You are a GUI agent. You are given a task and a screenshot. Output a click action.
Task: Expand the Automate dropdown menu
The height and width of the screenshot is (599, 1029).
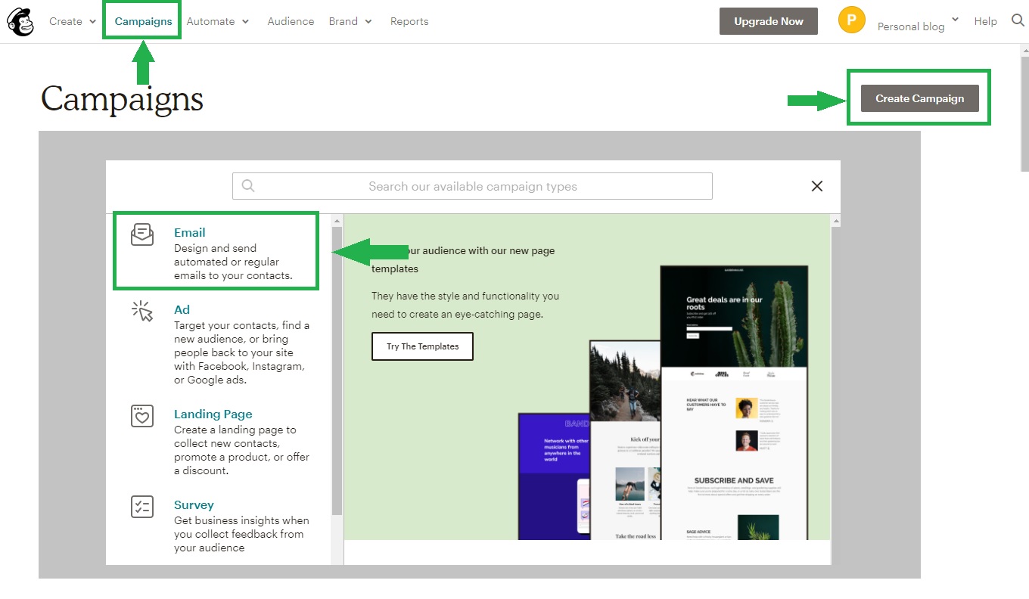pyautogui.click(x=218, y=21)
